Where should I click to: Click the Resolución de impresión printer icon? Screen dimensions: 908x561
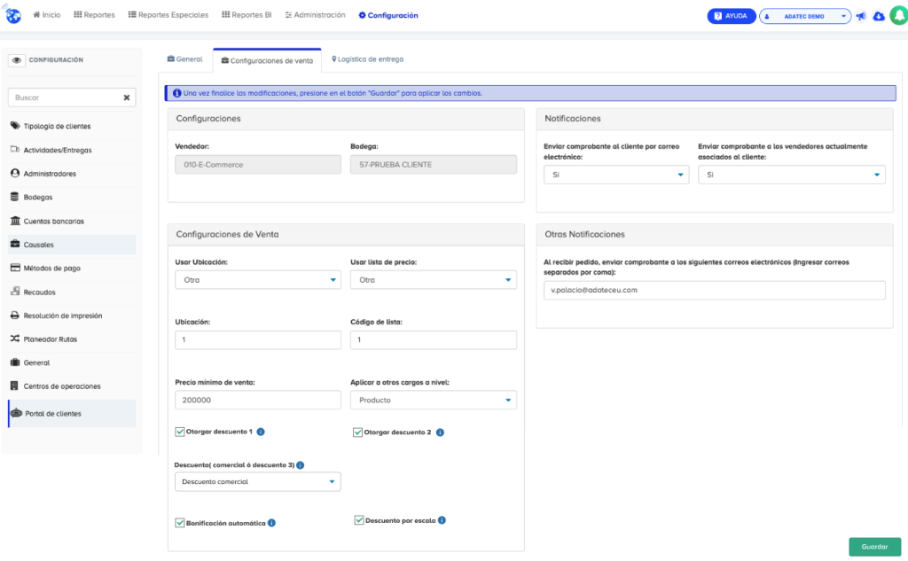click(15, 315)
